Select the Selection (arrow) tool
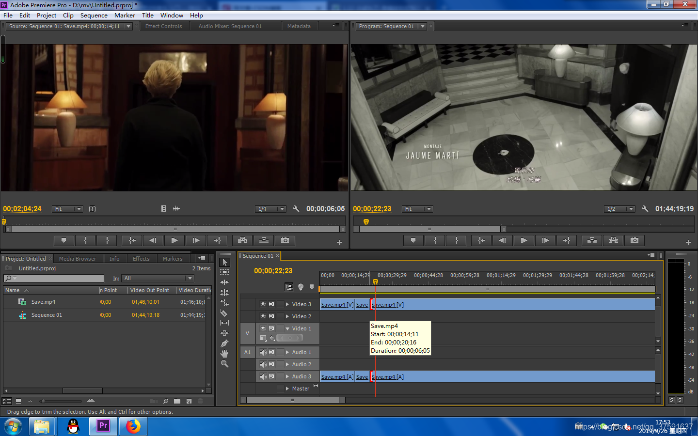 (x=224, y=262)
